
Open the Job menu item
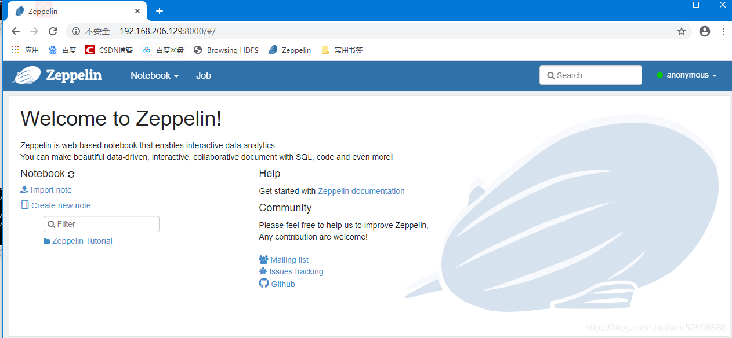pyautogui.click(x=204, y=75)
